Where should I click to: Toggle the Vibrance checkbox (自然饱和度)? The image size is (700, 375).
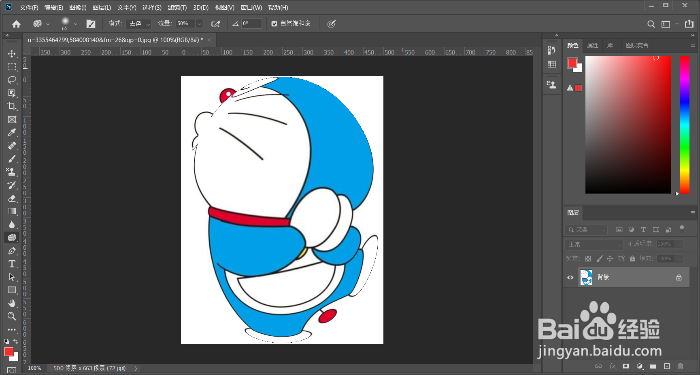coord(274,24)
